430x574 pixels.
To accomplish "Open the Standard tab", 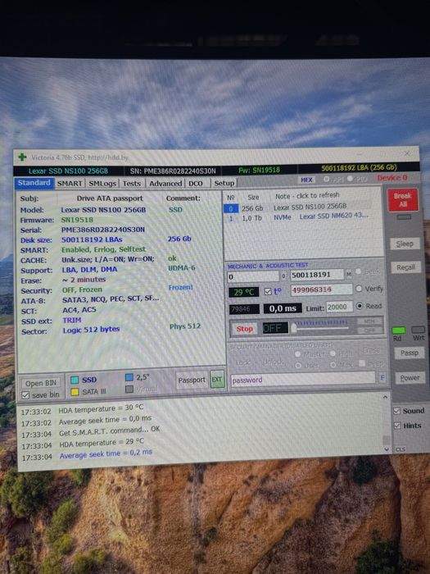I will (34, 183).
